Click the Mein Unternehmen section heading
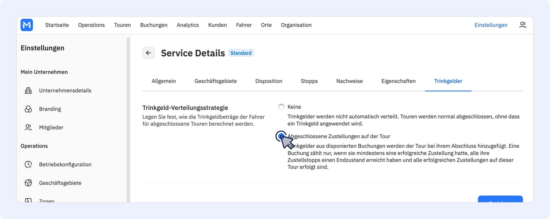 coord(44,72)
